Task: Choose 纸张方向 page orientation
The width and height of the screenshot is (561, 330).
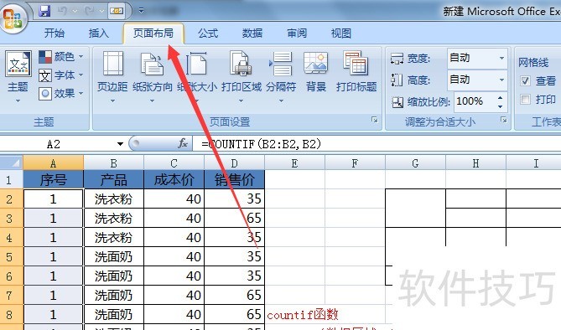Action: (x=153, y=76)
